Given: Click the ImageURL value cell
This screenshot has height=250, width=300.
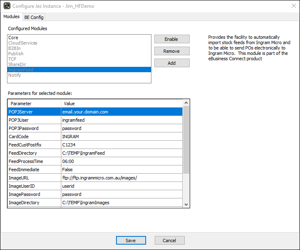Looking at the screenshot, I should tap(121, 178).
